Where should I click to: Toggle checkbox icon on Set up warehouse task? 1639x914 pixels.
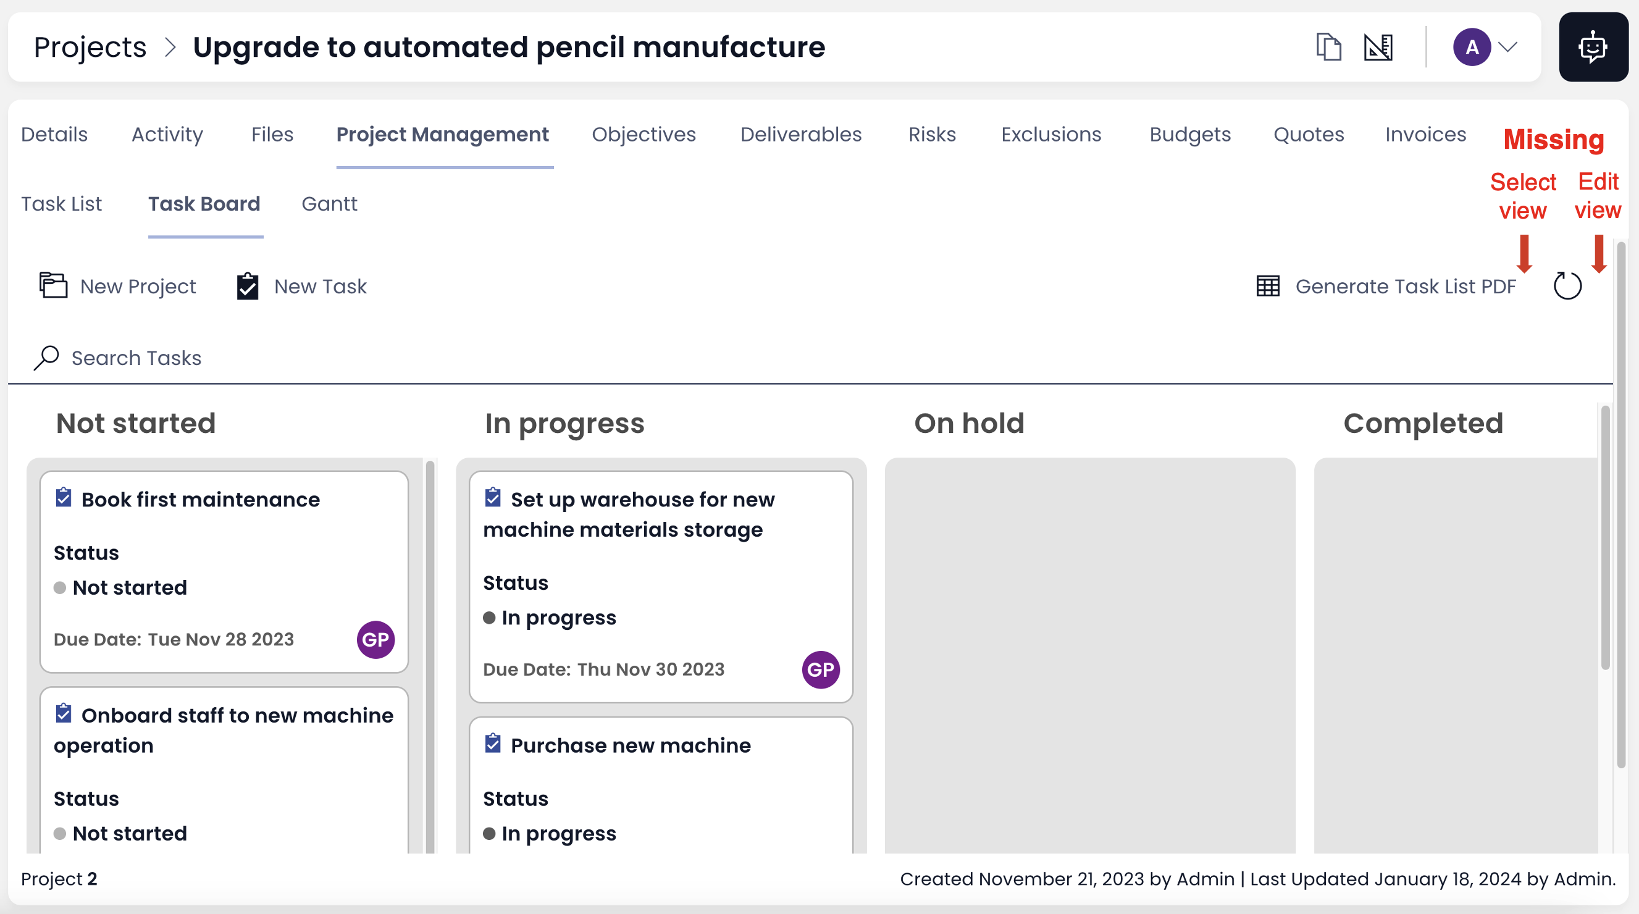[x=492, y=497]
